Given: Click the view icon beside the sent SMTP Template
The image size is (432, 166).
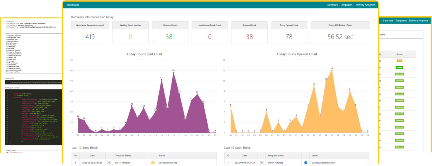Looking at the screenshot, I should pyautogui.click(x=109, y=163).
